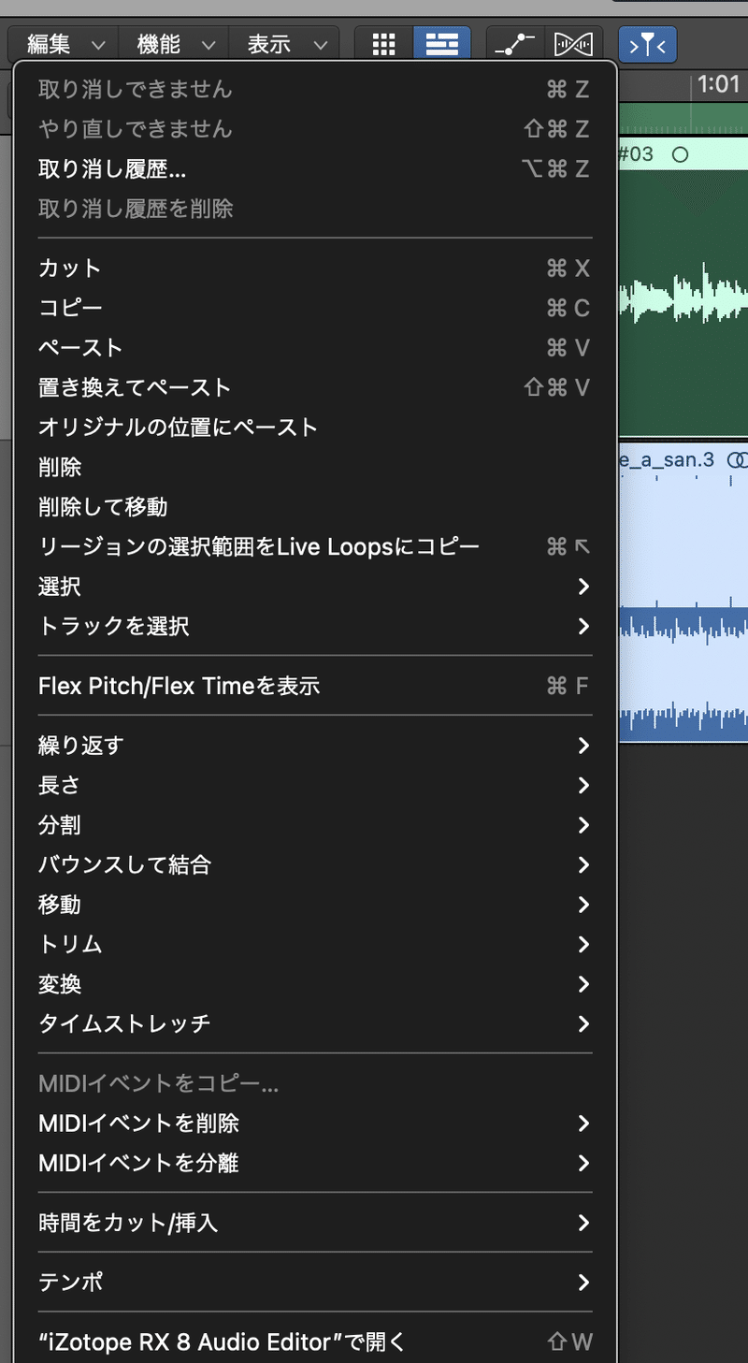Choose リージョンの選択範囲をLive Loopsにコピー

259,546
